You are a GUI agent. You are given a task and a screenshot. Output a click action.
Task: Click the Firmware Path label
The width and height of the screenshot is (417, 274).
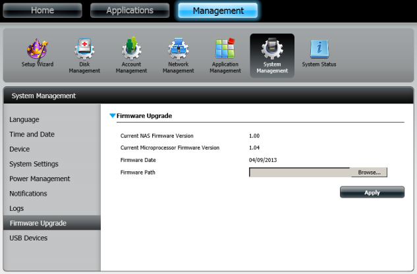click(x=138, y=173)
